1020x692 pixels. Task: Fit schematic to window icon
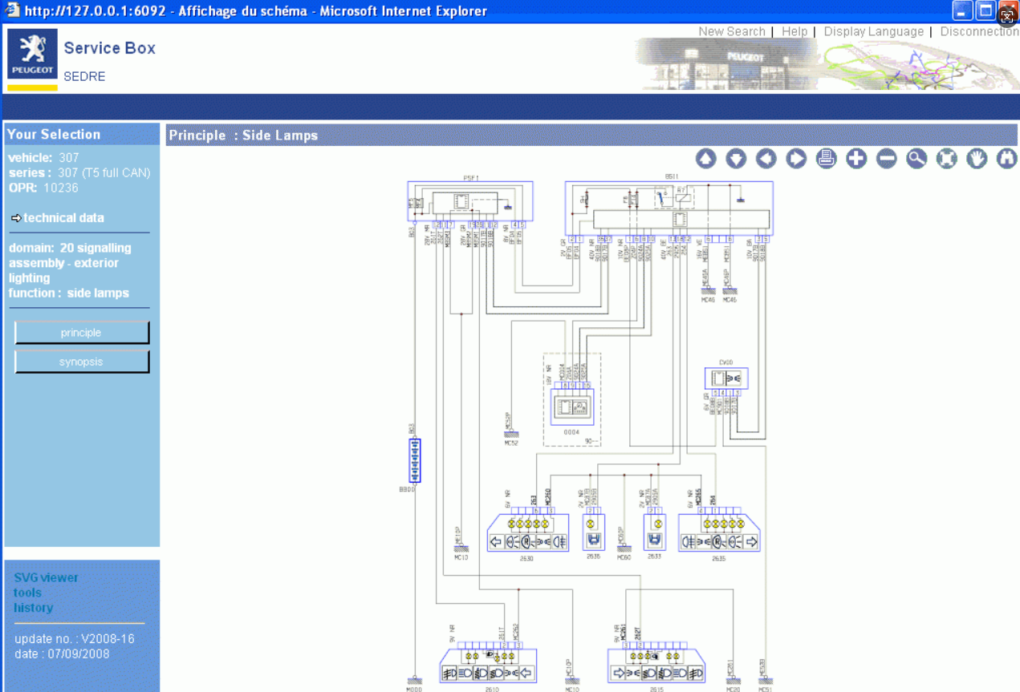tap(947, 159)
